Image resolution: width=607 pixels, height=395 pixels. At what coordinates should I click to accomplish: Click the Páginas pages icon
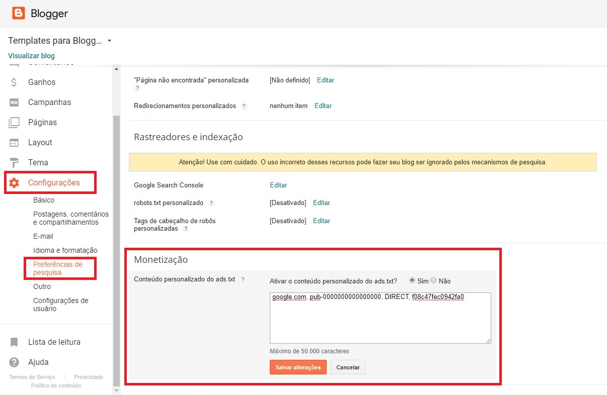point(14,122)
